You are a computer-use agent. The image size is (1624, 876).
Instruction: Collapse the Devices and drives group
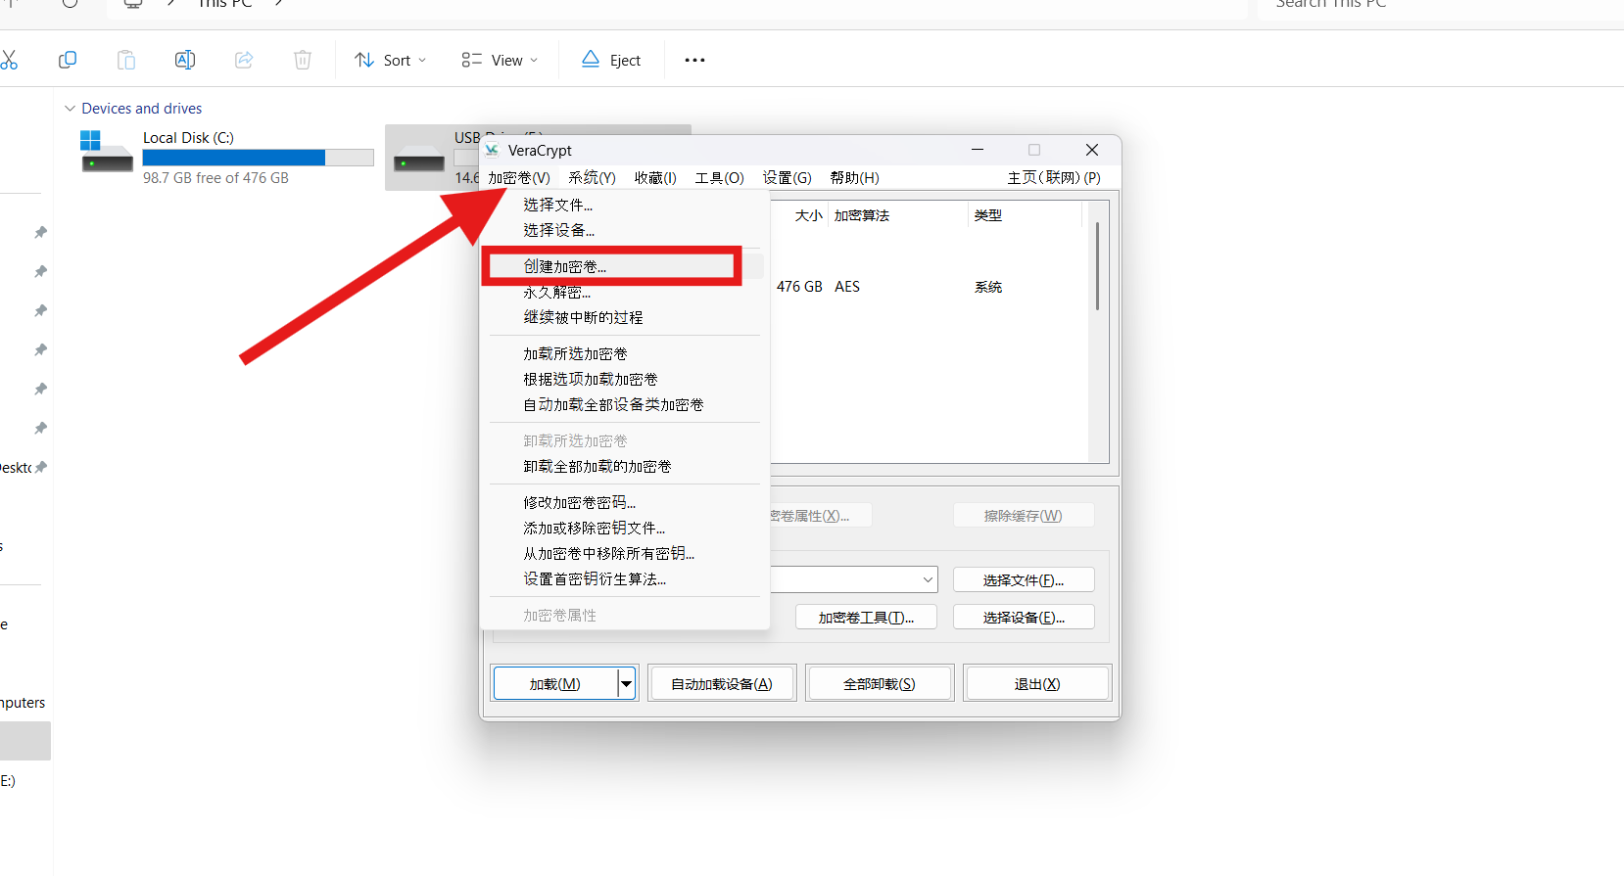[70, 109]
